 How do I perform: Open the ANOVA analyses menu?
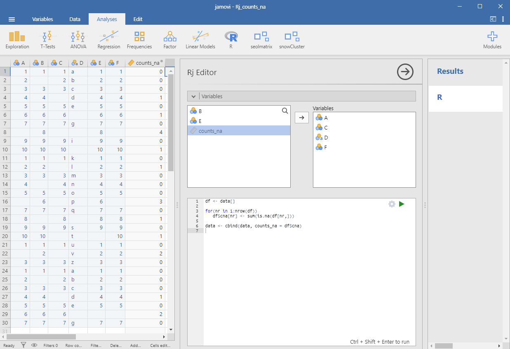(78, 40)
